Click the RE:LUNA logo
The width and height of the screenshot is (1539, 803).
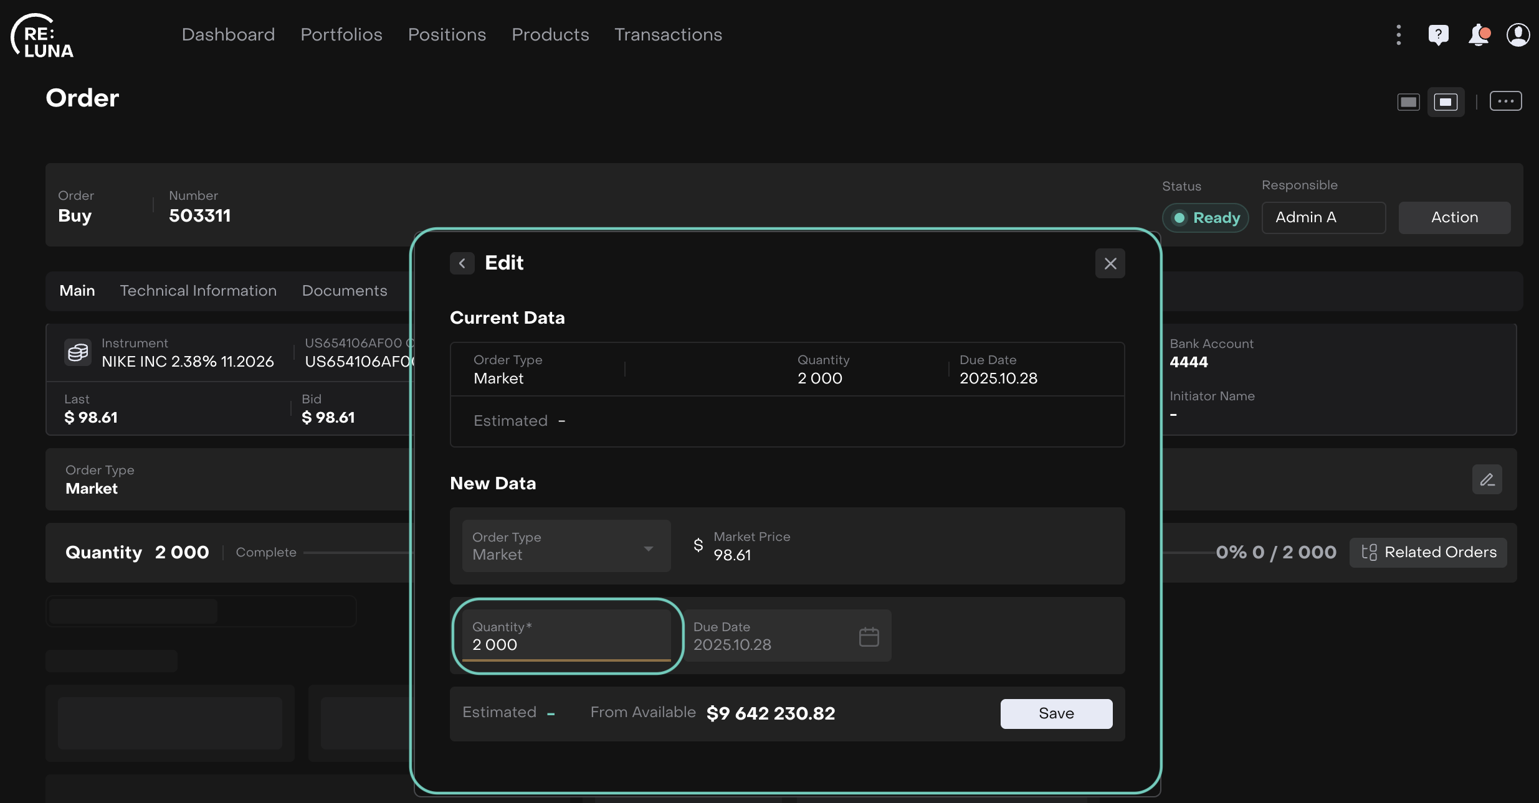click(x=42, y=36)
